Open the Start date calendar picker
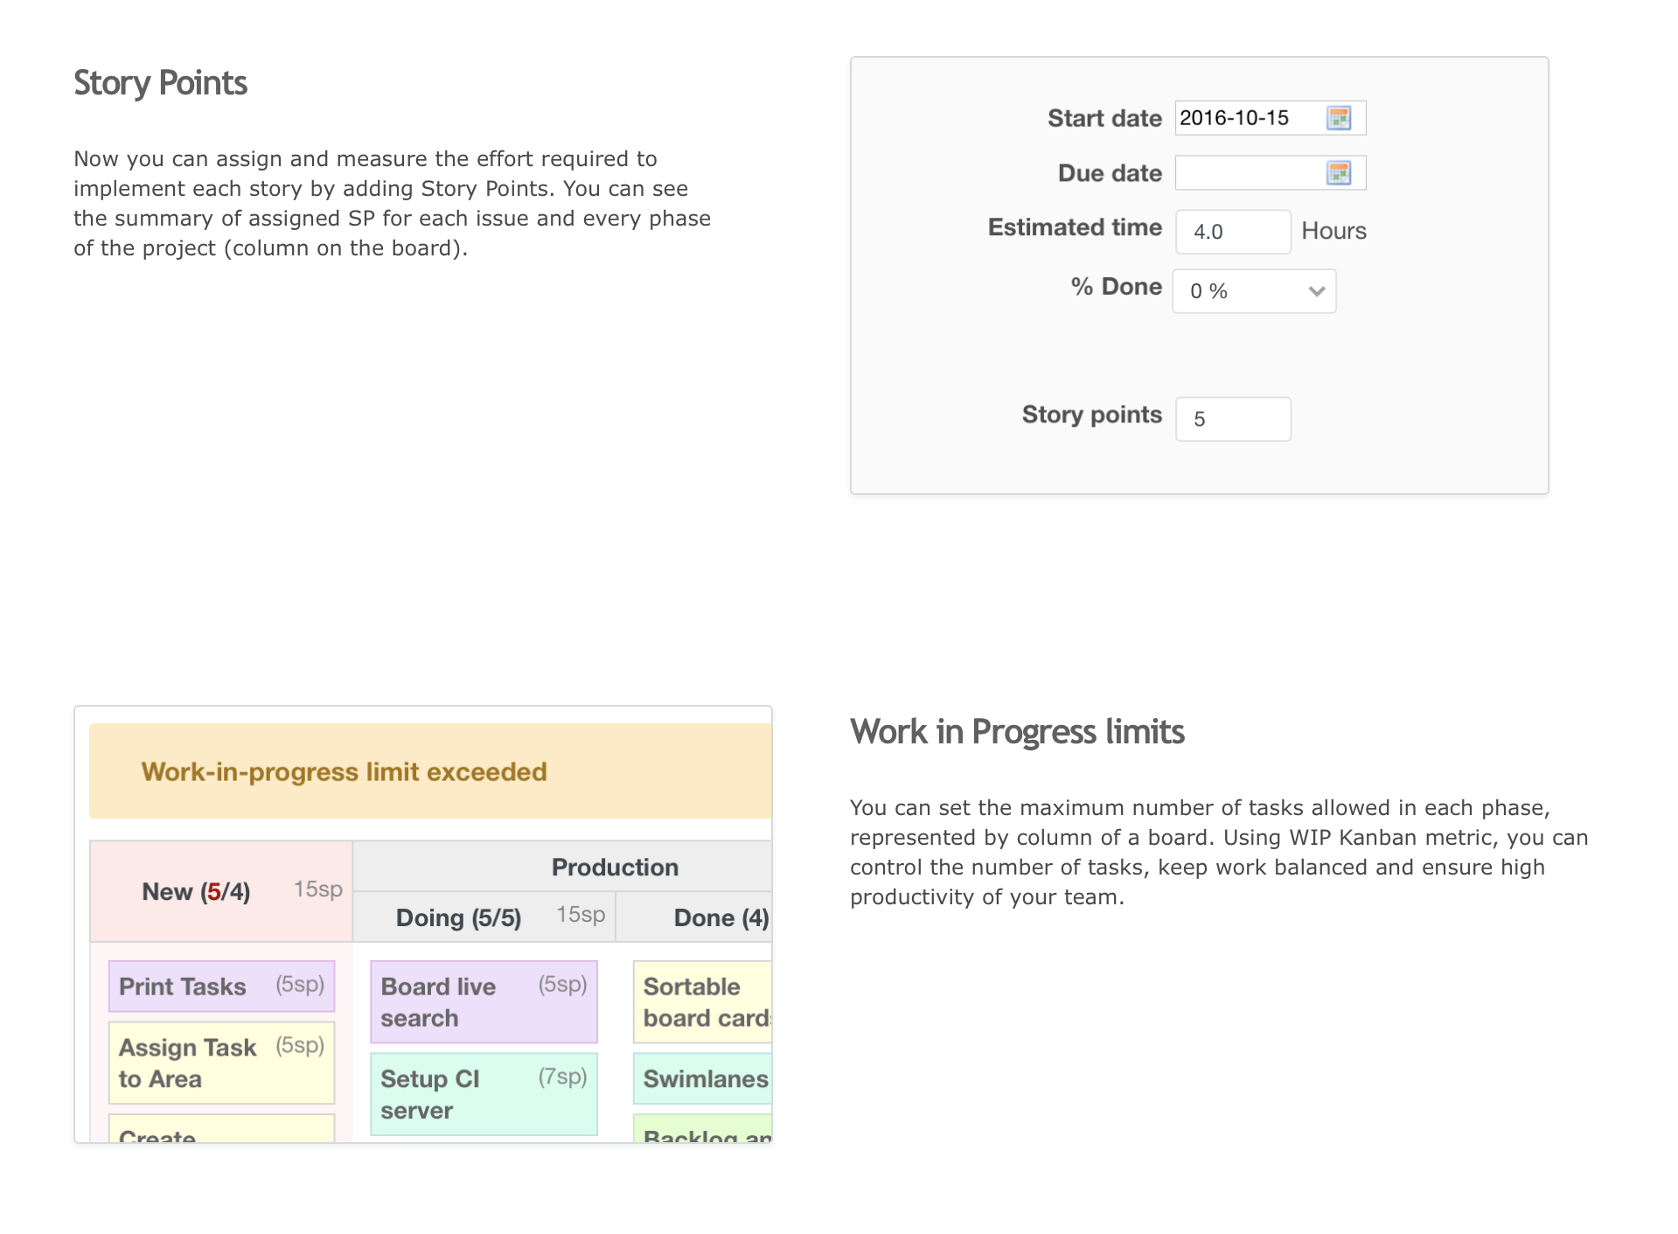Image resolution: width=1678 pixels, height=1234 pixels. pyautogui.click(x=1339, y=118)
